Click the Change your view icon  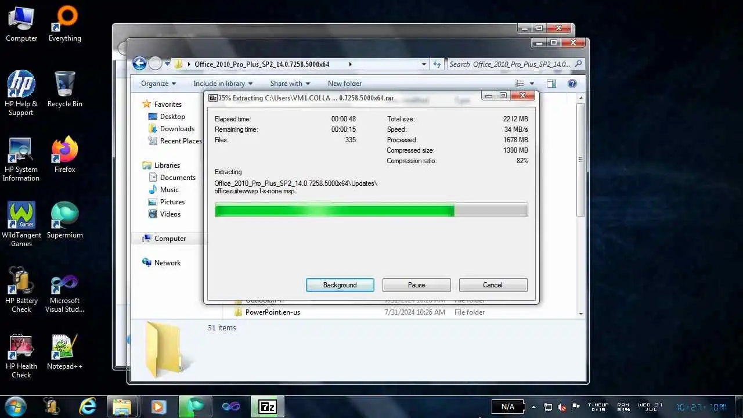coord(520,84)
